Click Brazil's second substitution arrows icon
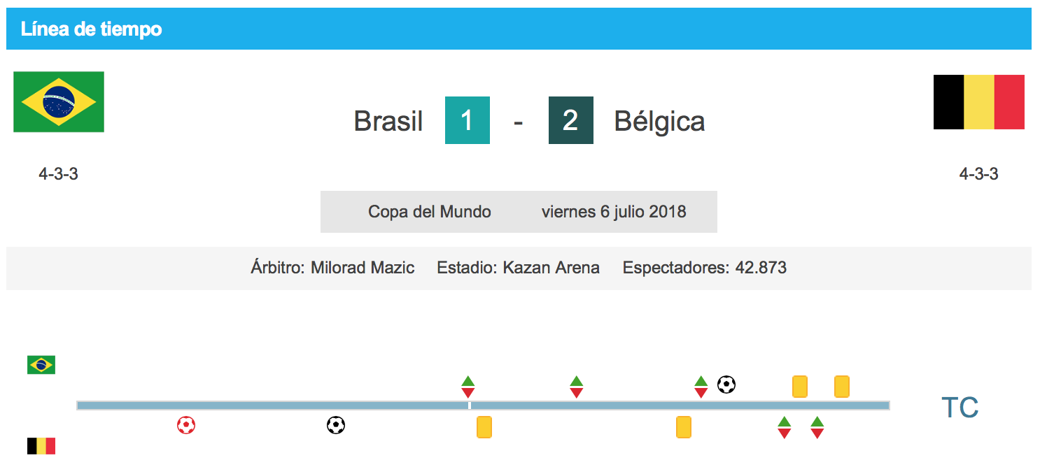Screen dimensions: 1047x474 (x=576, y=387)
